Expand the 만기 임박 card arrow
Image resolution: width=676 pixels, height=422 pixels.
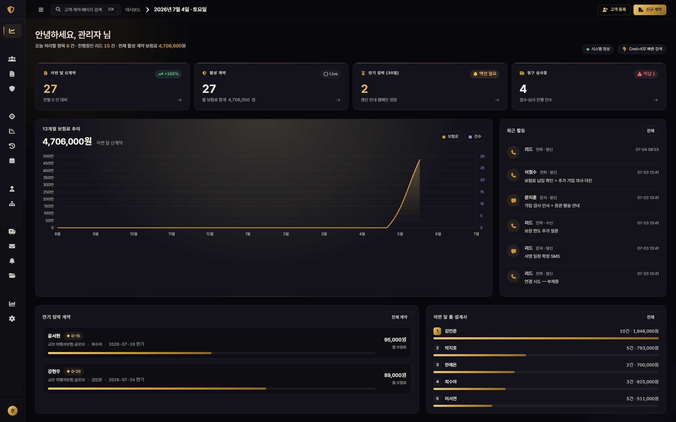point(497,100)
